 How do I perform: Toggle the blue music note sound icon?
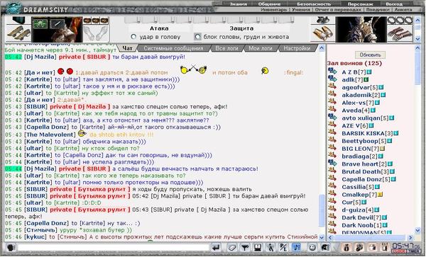[x=296, y=247]
